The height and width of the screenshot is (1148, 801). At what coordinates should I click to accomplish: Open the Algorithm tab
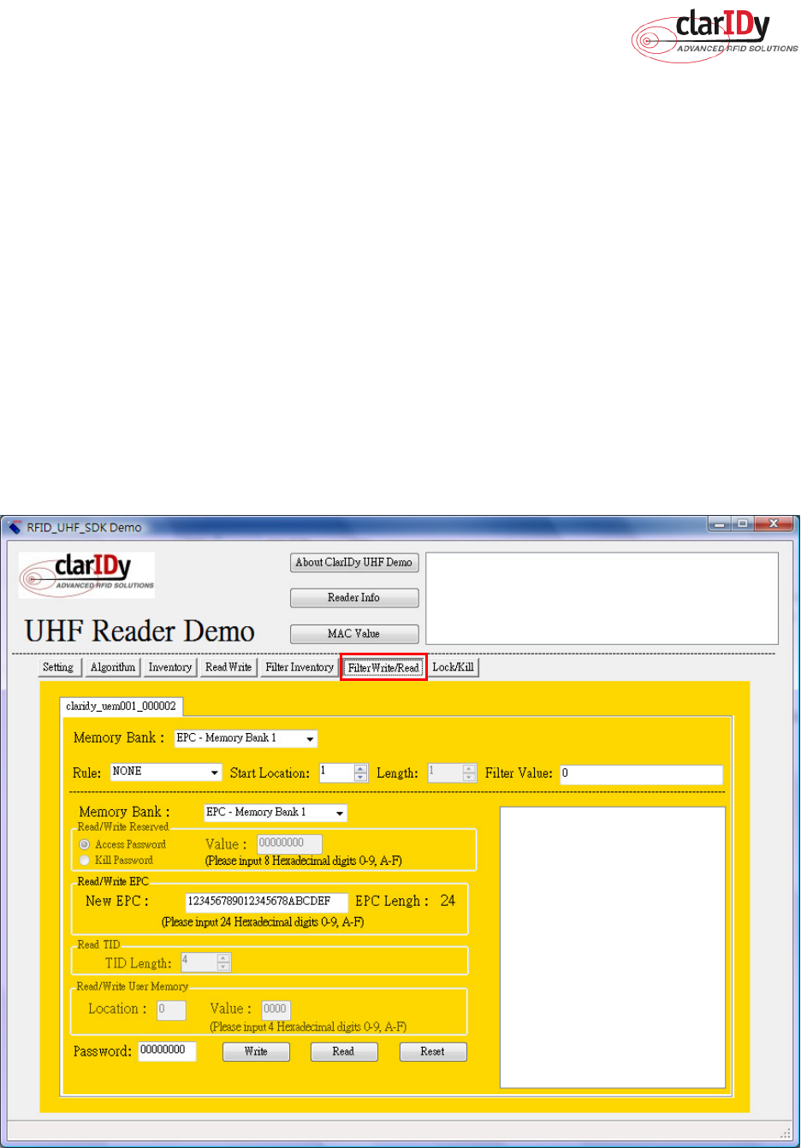click(x=113, y=667)
